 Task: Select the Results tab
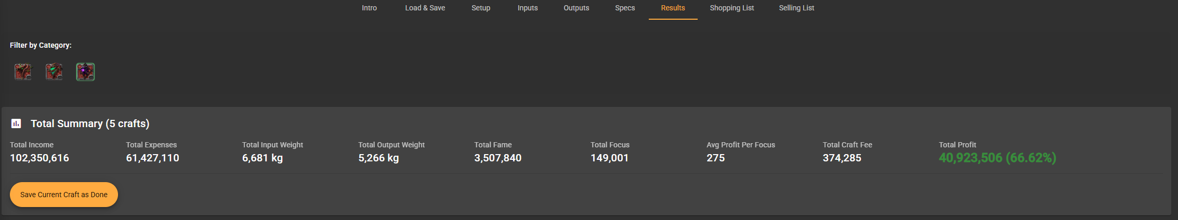[673, 8]
